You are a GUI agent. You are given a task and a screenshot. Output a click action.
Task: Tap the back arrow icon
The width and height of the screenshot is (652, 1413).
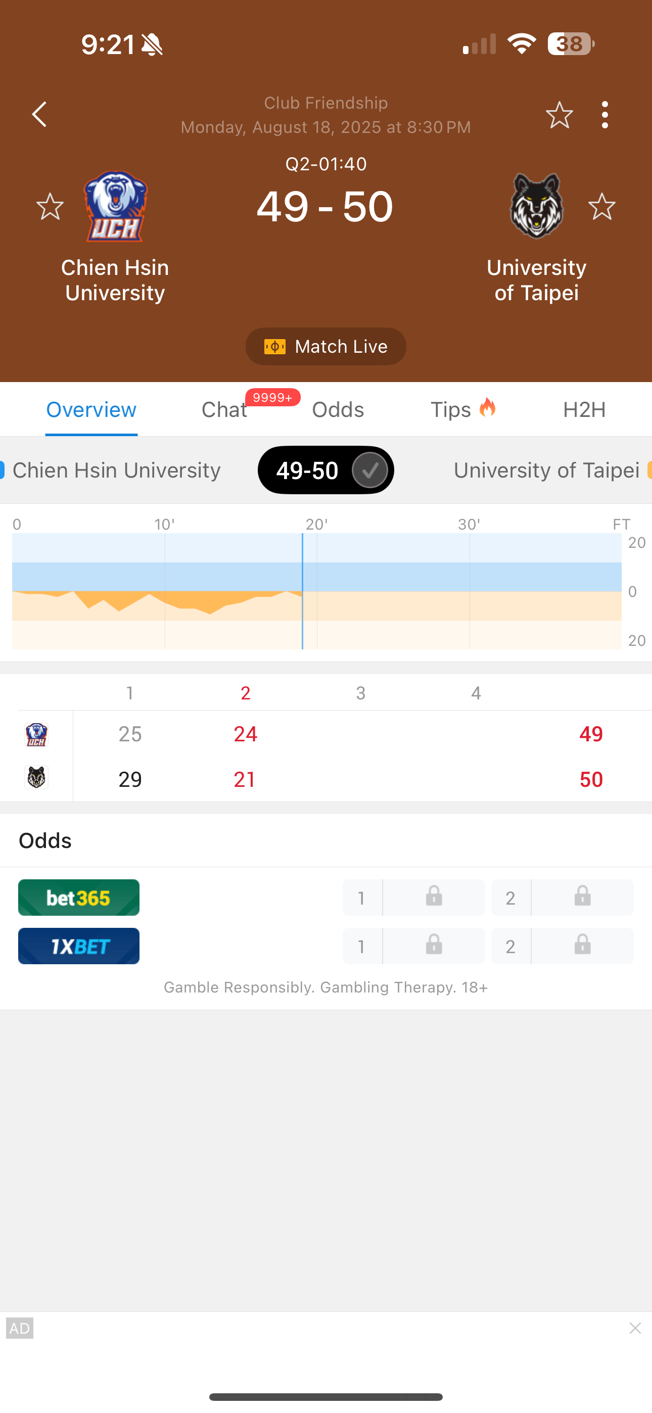point(39,115)
